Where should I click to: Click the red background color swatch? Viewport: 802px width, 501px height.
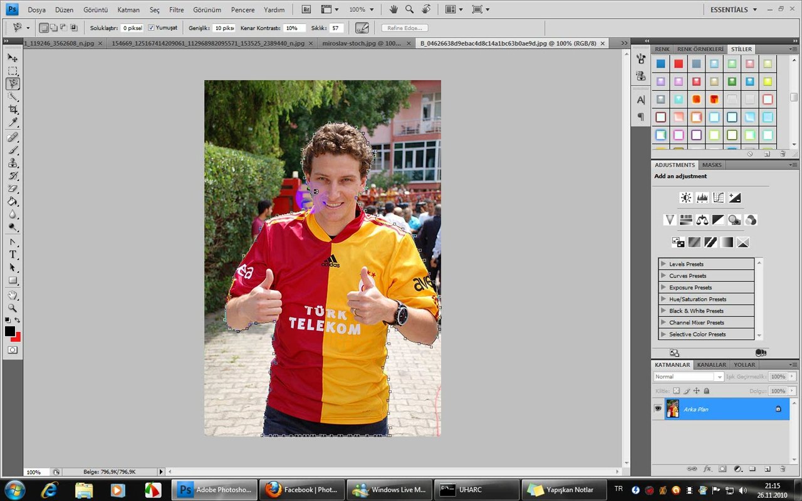click(x=18, y=338)
